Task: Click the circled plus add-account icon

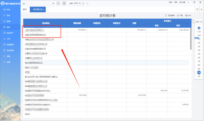Action: [58, 3]
